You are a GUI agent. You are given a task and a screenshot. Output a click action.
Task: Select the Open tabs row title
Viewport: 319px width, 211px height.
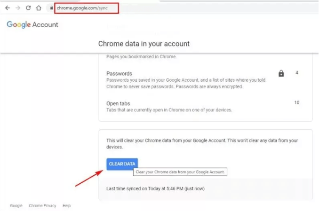pos(118,103)
